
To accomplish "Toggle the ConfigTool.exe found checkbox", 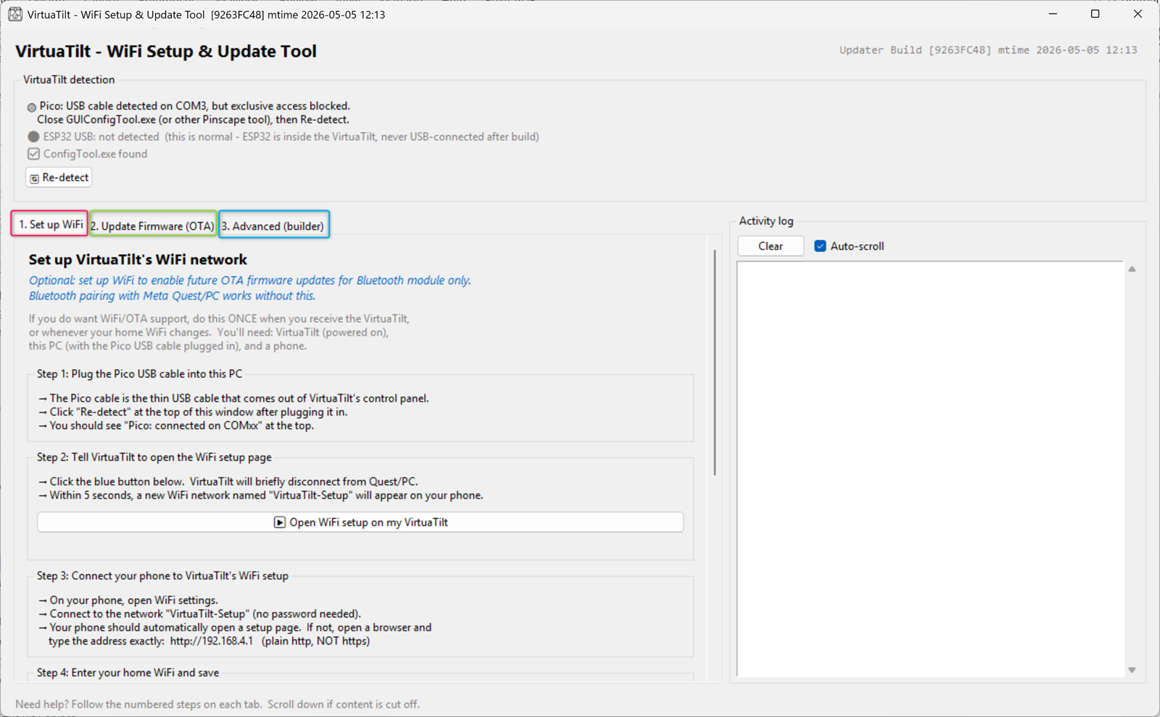I will click(x=33, y=154).
